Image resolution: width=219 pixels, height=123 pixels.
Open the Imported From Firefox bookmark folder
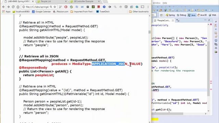82,12
